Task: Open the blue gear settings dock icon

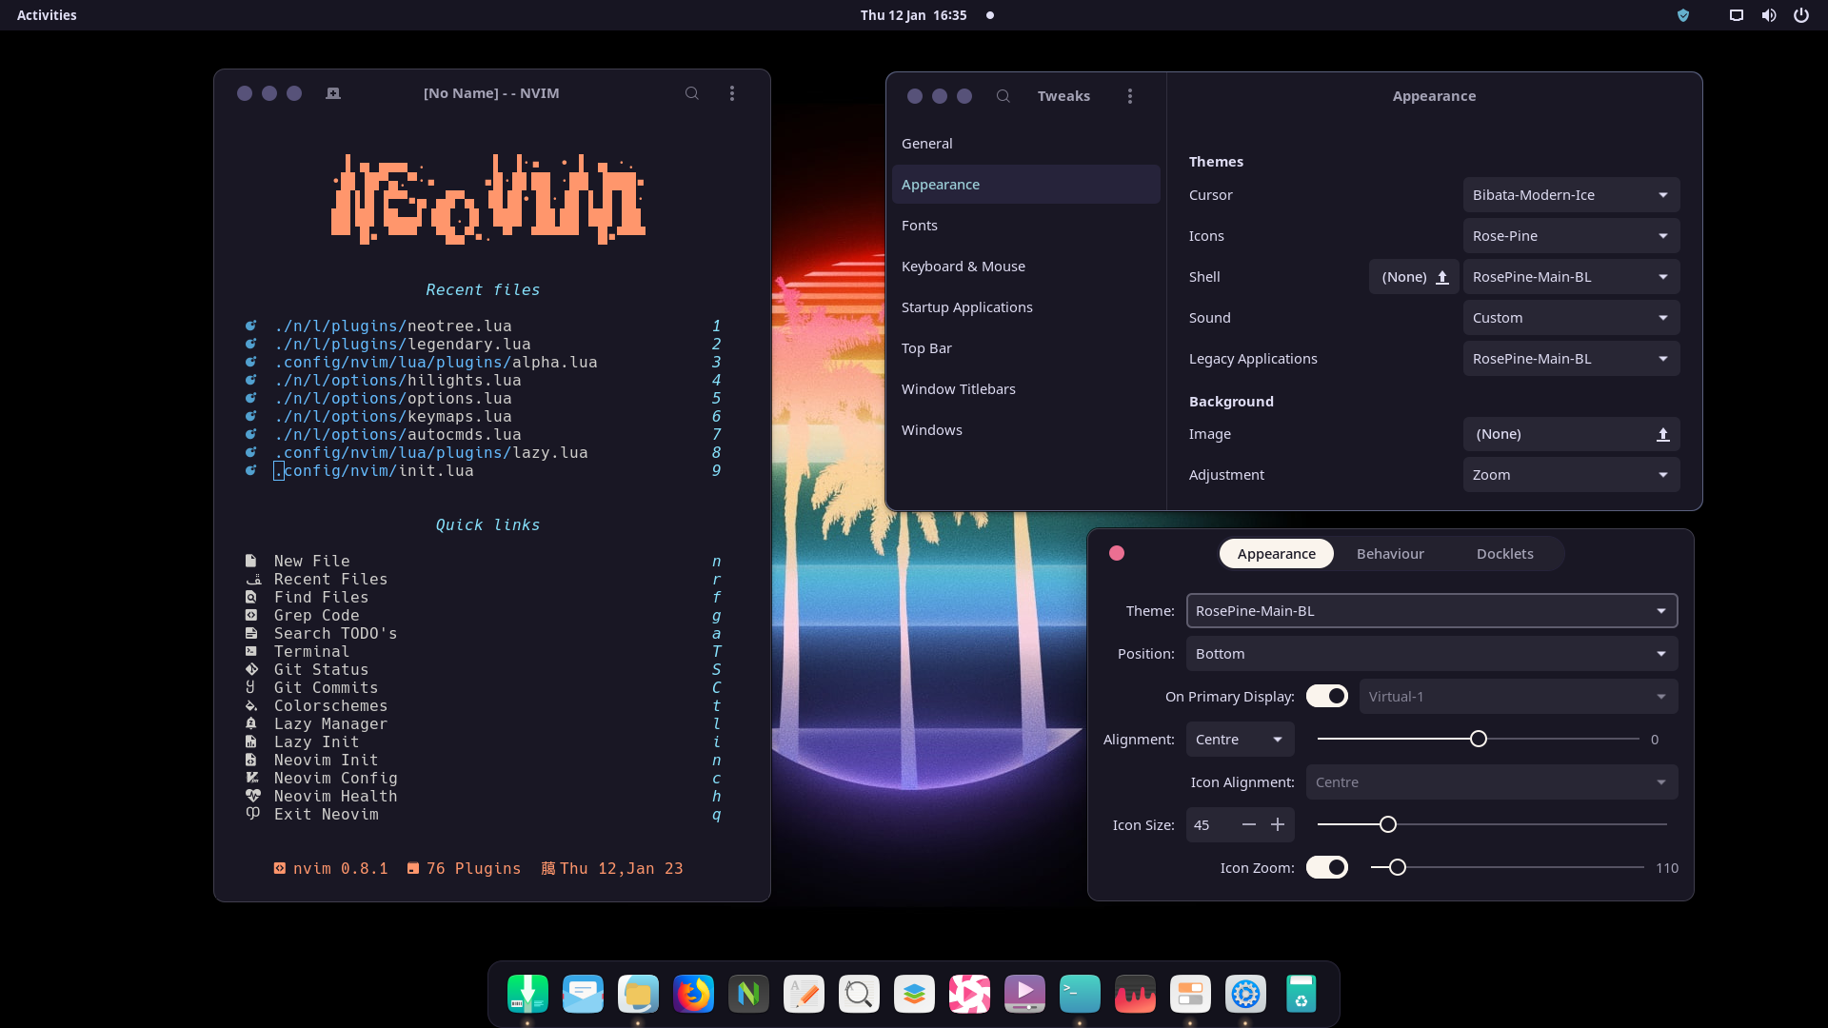Action: tap(1245, 994)
